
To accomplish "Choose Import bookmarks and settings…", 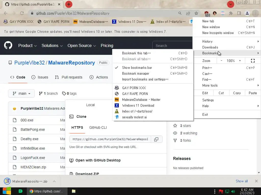I will click(x=153, y=79).
